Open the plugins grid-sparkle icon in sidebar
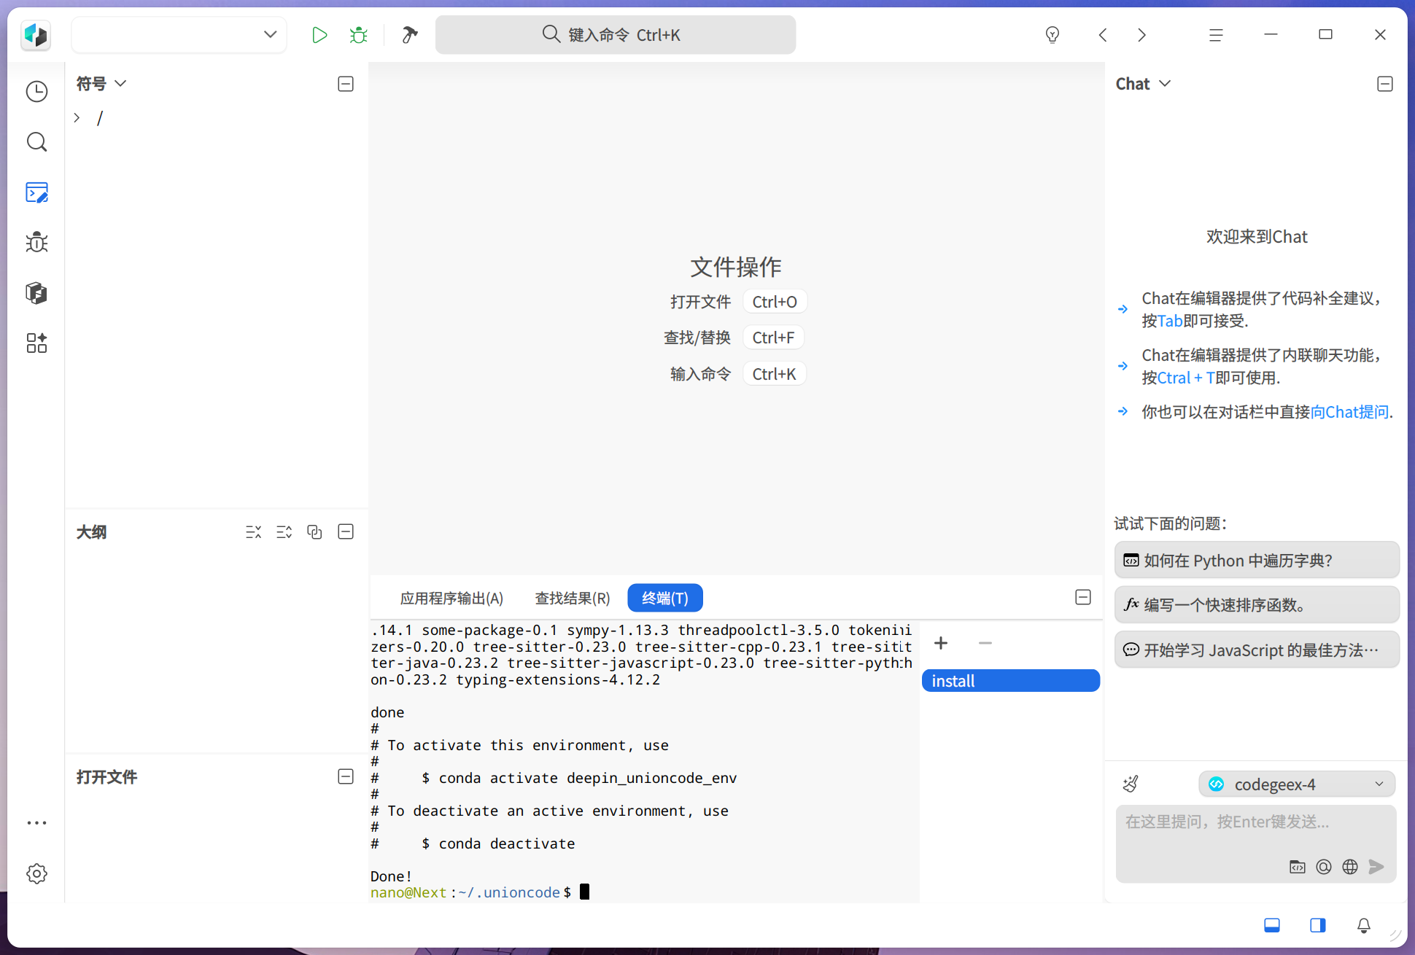 [x=36, y=343]
